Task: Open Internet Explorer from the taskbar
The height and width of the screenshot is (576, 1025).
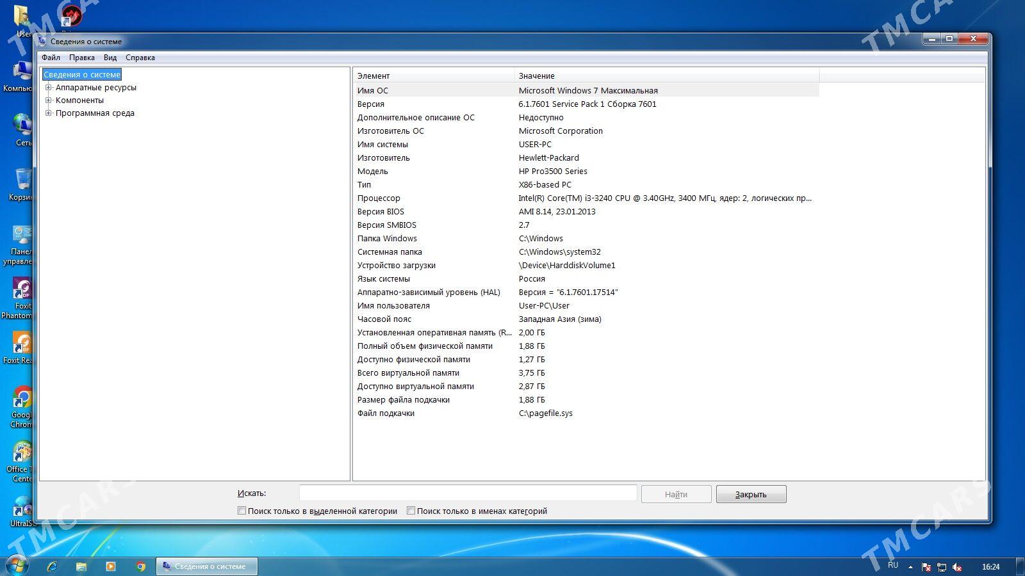Action: coord(52,566)
